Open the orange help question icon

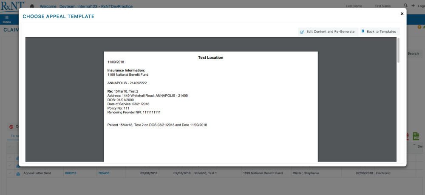tap(419, 27)
